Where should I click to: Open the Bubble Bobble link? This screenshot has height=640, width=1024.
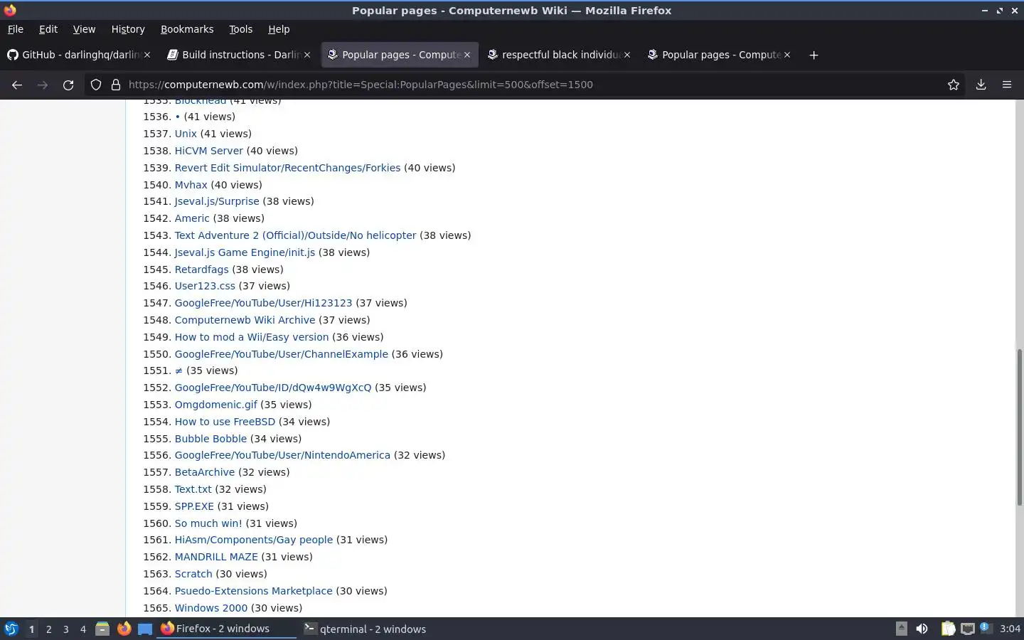click(211, 439)
